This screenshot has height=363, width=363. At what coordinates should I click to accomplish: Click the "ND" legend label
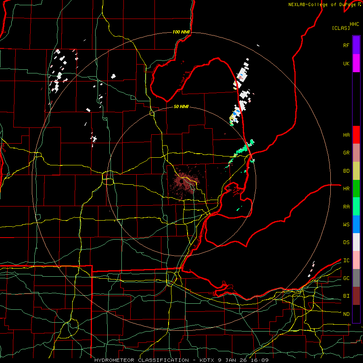point(346,314)
